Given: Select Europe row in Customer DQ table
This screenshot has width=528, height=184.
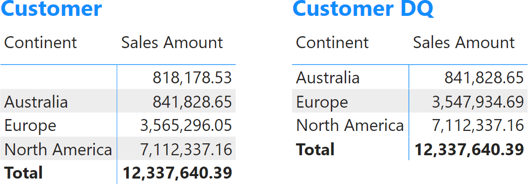Looking at the screenshot, I should [x=410, y=101].
